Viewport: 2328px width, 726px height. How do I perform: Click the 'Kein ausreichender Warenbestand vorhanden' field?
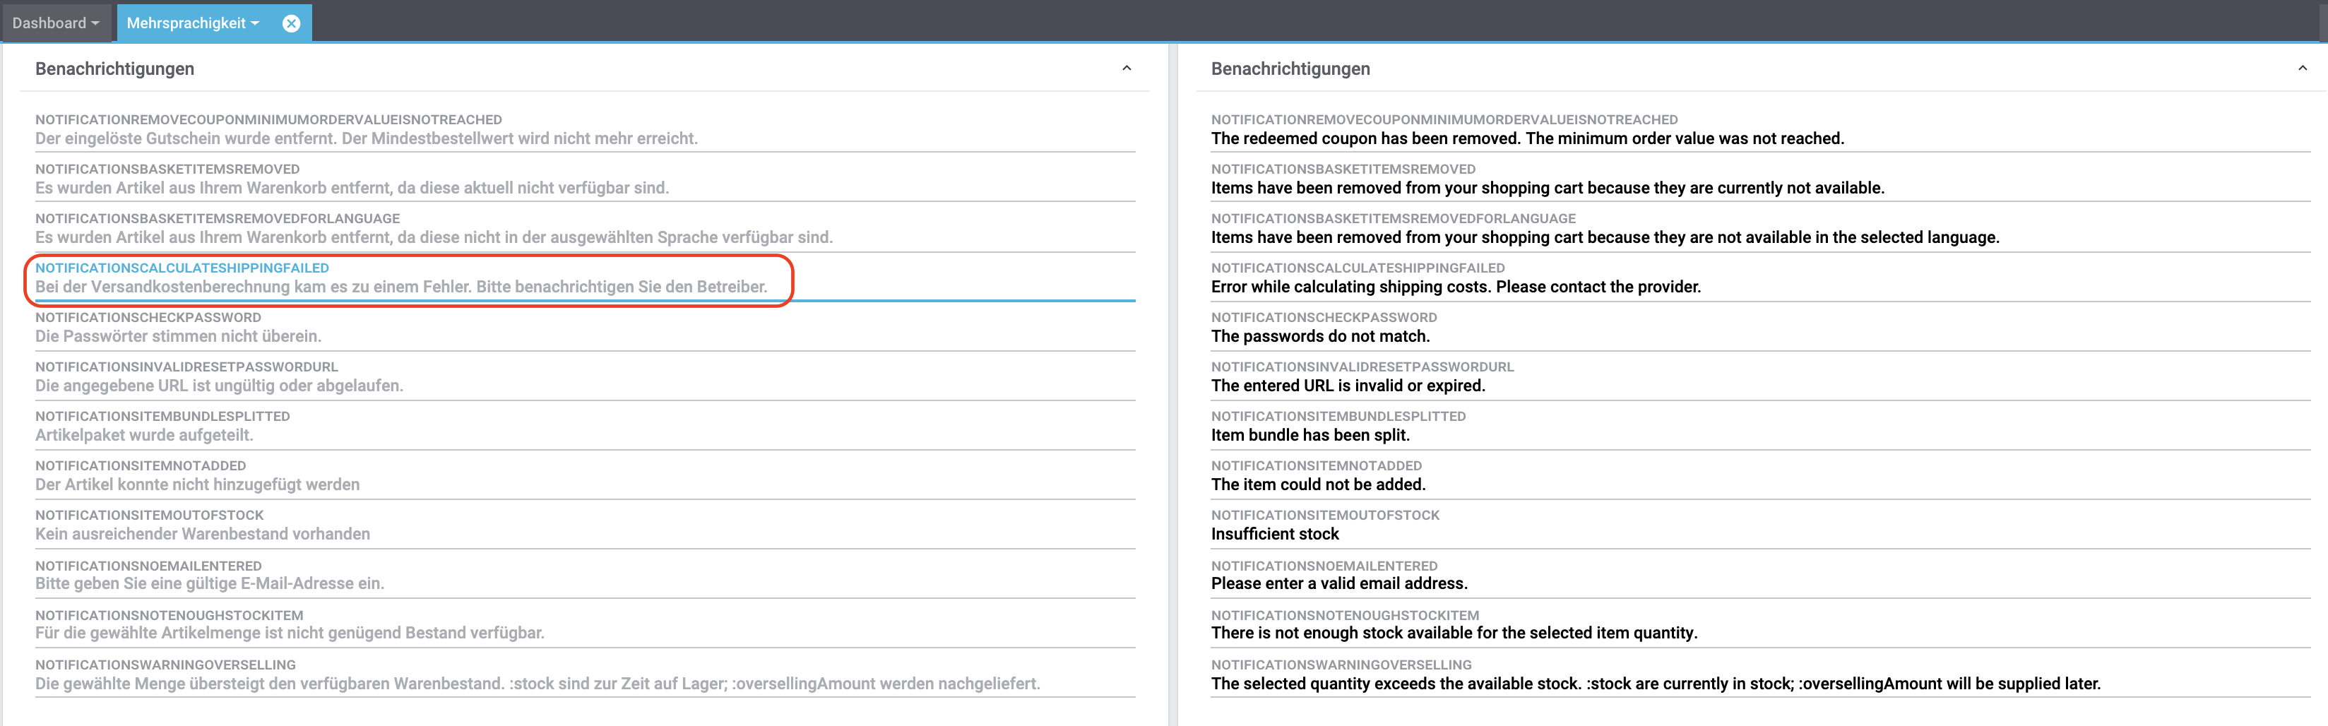coord(584,535)
